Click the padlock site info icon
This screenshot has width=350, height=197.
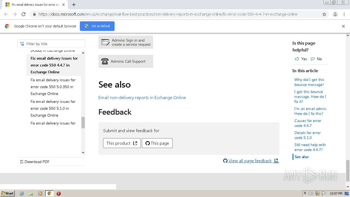[x=34, y=14]
